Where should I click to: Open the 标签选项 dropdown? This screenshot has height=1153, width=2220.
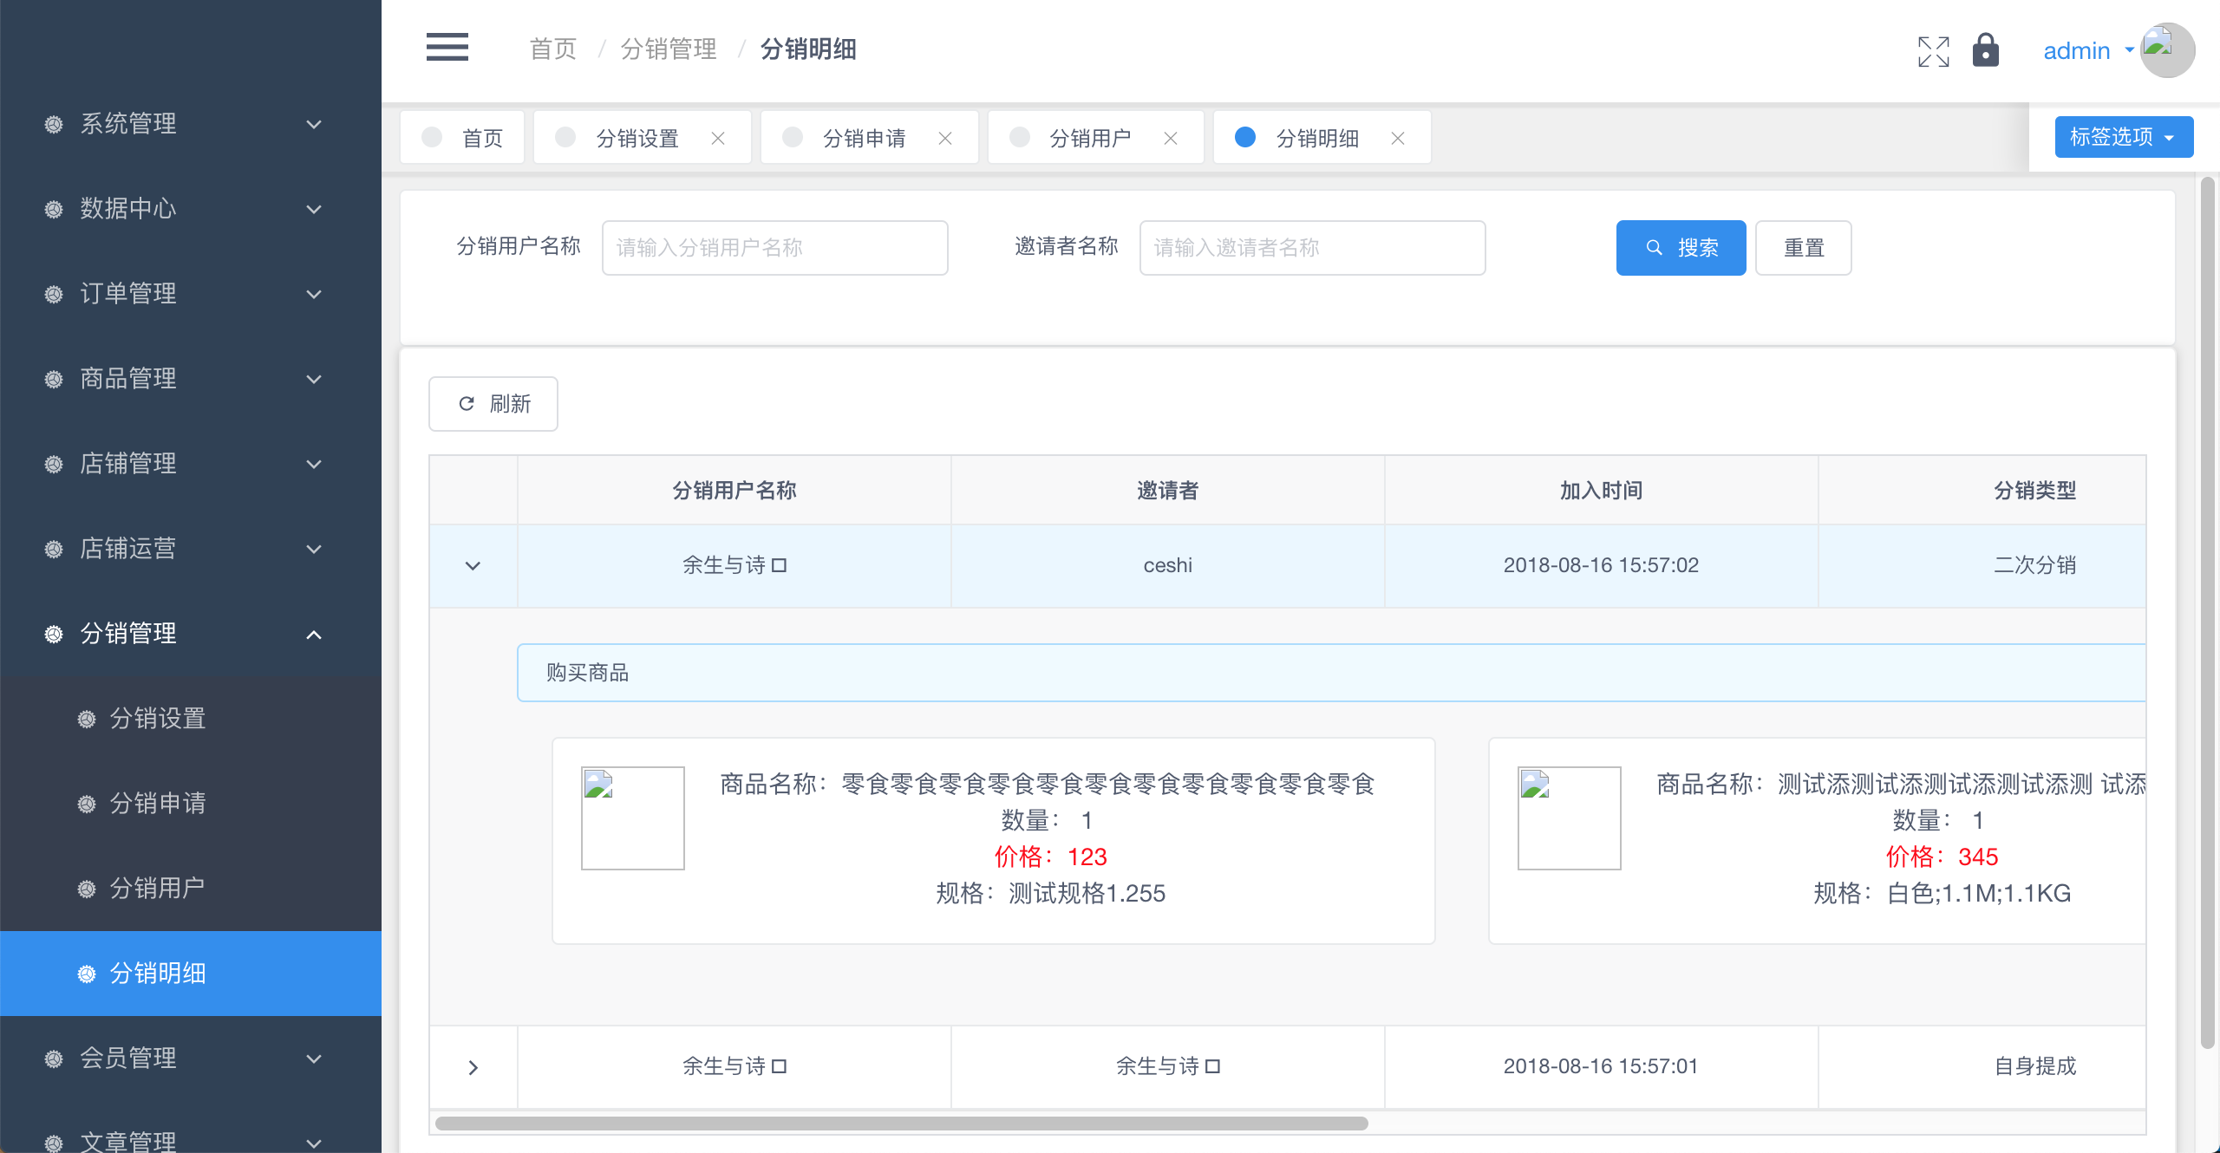pos(2123,137)
